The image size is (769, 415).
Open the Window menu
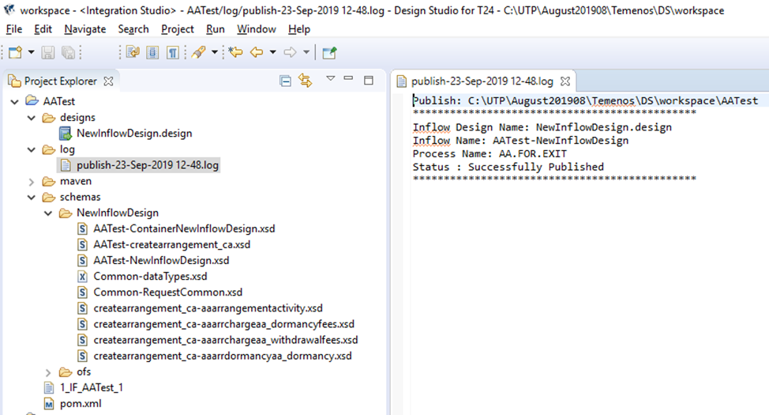pos(257,28)
